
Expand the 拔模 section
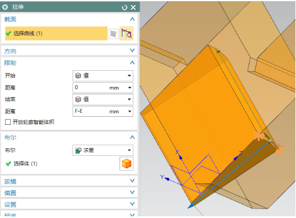pos(70,181)
